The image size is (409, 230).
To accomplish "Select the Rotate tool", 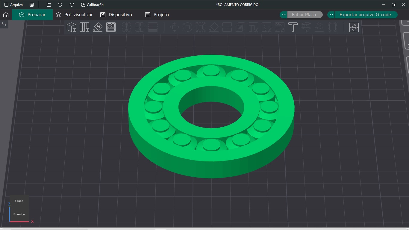I will click(187, 27).
